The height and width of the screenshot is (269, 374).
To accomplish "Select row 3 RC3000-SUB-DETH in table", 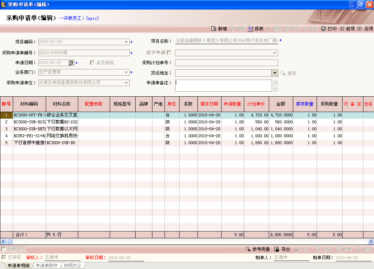I will pyautogui.click(x=29, y=129).
